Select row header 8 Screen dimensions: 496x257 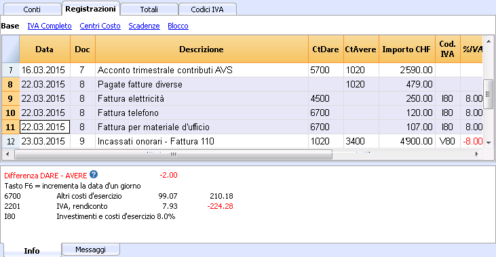(11, 84)
